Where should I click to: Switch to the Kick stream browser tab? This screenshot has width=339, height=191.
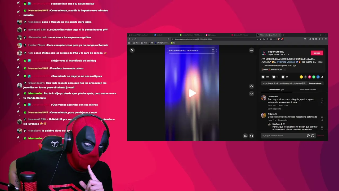coord(191,35)
